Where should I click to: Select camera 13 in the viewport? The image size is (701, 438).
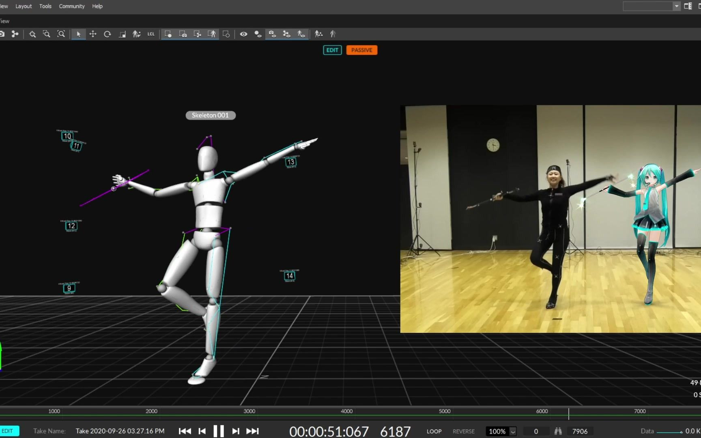[x=290, y=162]
